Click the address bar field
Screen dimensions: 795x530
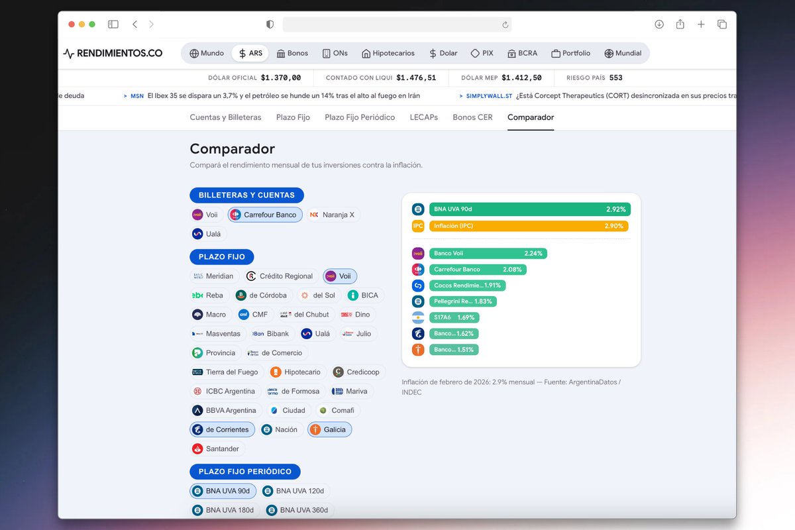tap(397, 25)
